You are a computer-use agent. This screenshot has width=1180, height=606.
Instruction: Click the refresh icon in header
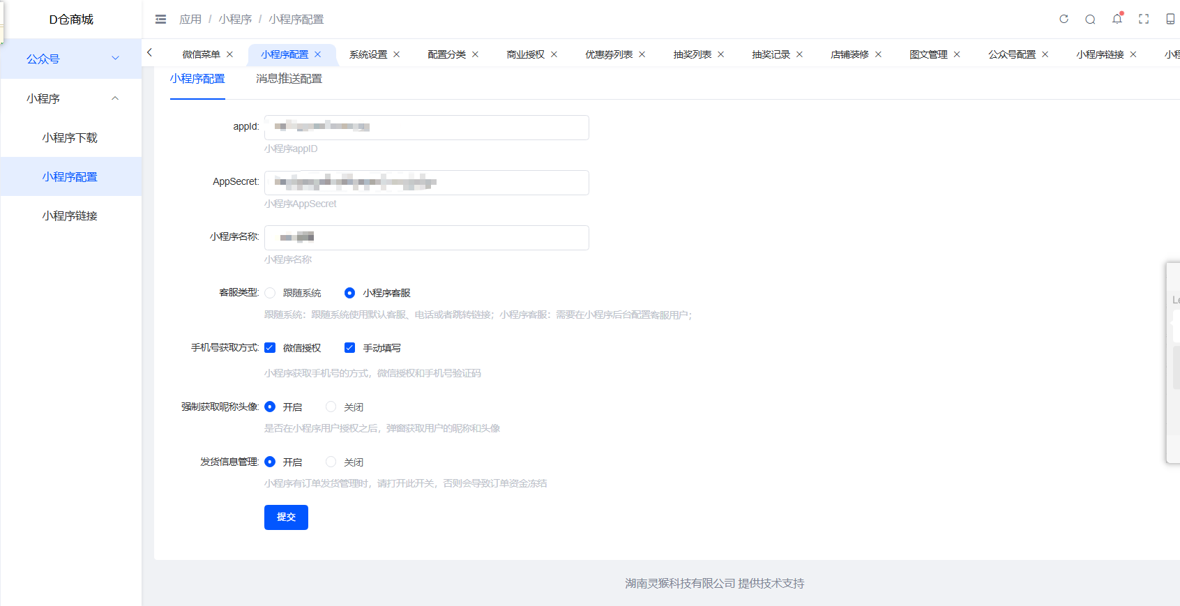coord(1064,20)
